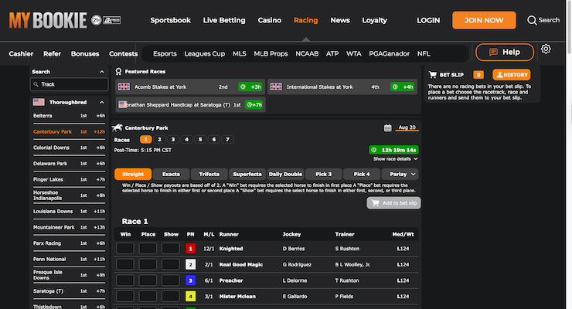572x309 pixels.
Task: Click the UK flag for International Stakes
Action: pyautogui.click(x=276, y=87)
